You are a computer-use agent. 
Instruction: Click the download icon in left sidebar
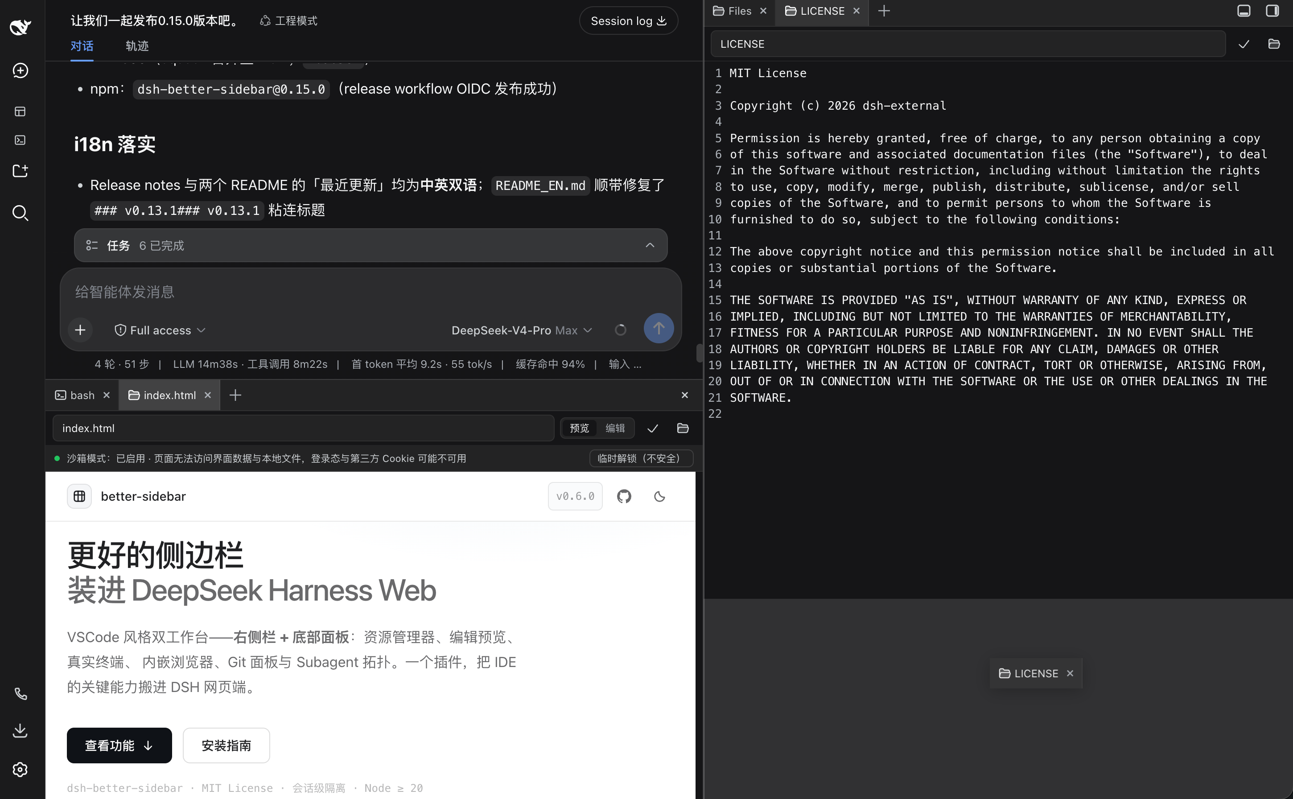click(20, 731)
